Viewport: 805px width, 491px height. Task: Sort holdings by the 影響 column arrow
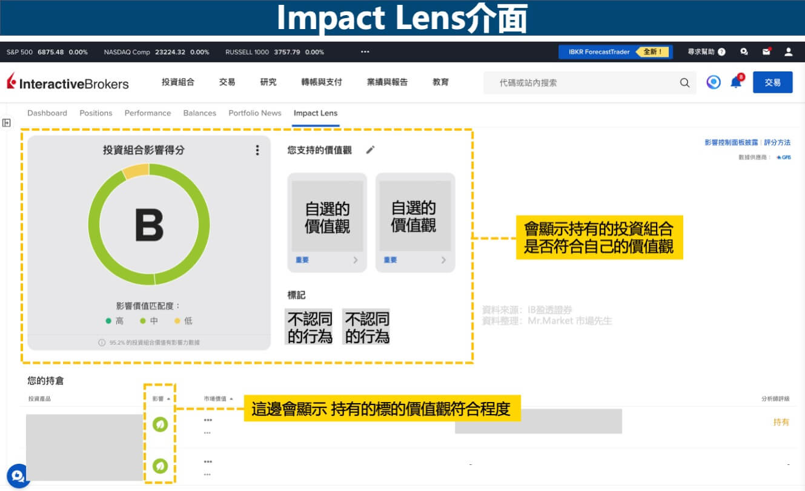168,399
